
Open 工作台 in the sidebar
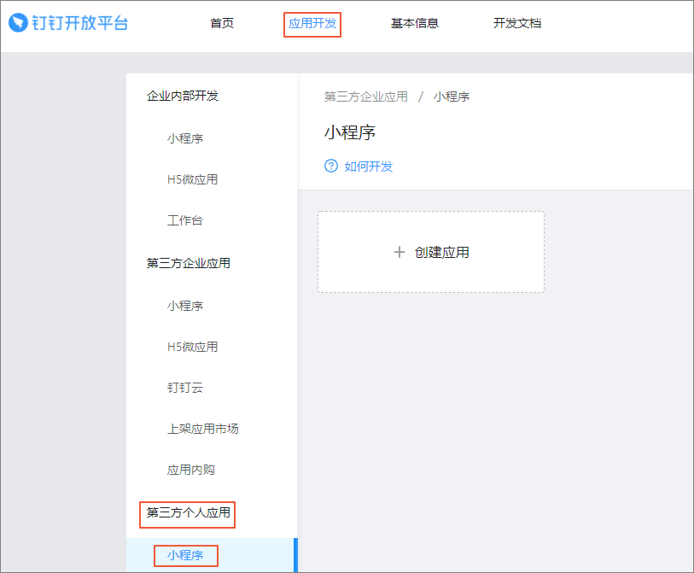tap(185, 220)
